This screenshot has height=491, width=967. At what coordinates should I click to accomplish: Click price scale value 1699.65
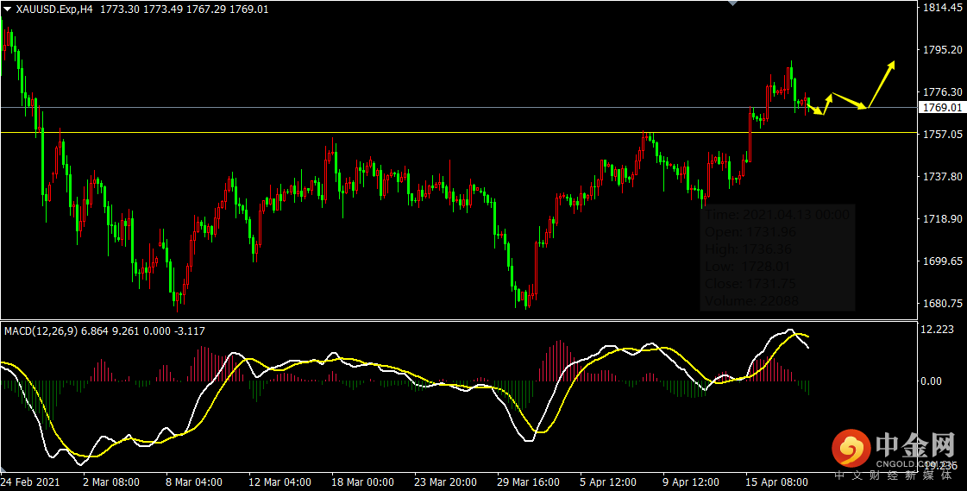point(943,261)
